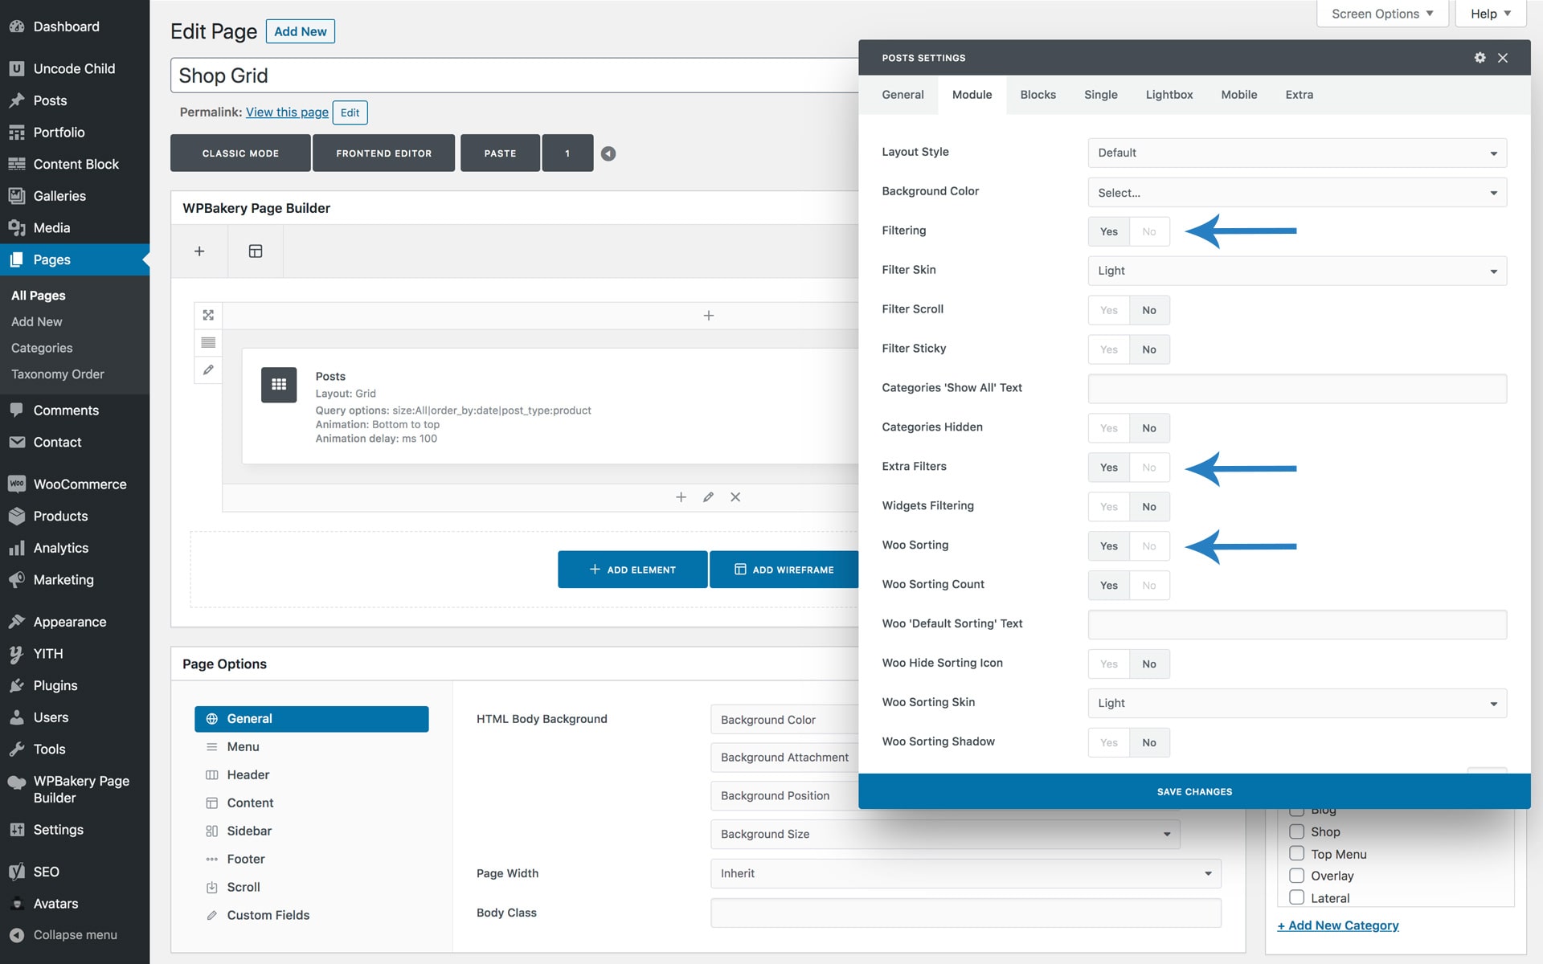This screenshot has width=1543, height=964.
Task: Open the Screen Options expander
Action: coord(1381,14)
